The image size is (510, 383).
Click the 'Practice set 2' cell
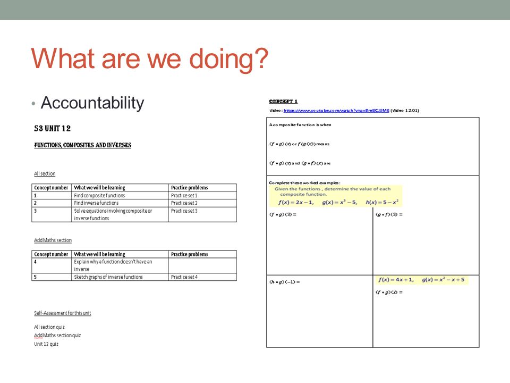[x=202, y=203]
